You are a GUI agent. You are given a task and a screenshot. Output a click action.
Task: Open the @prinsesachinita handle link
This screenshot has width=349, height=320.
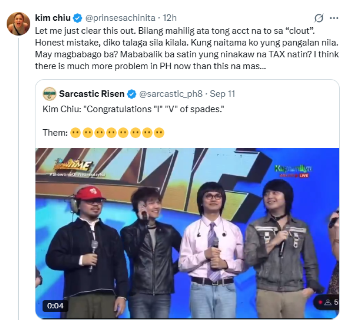120,18
